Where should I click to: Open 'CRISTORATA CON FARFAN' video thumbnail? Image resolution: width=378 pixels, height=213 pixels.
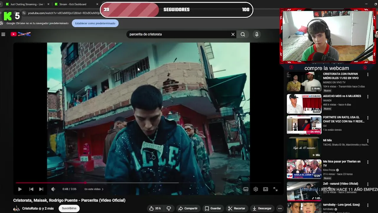click(304, 82)
